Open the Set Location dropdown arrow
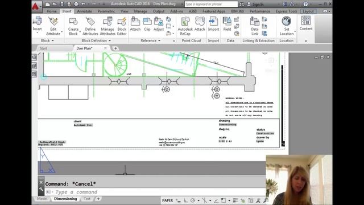Screen dimensions: 364x205 tap(295, 32)
